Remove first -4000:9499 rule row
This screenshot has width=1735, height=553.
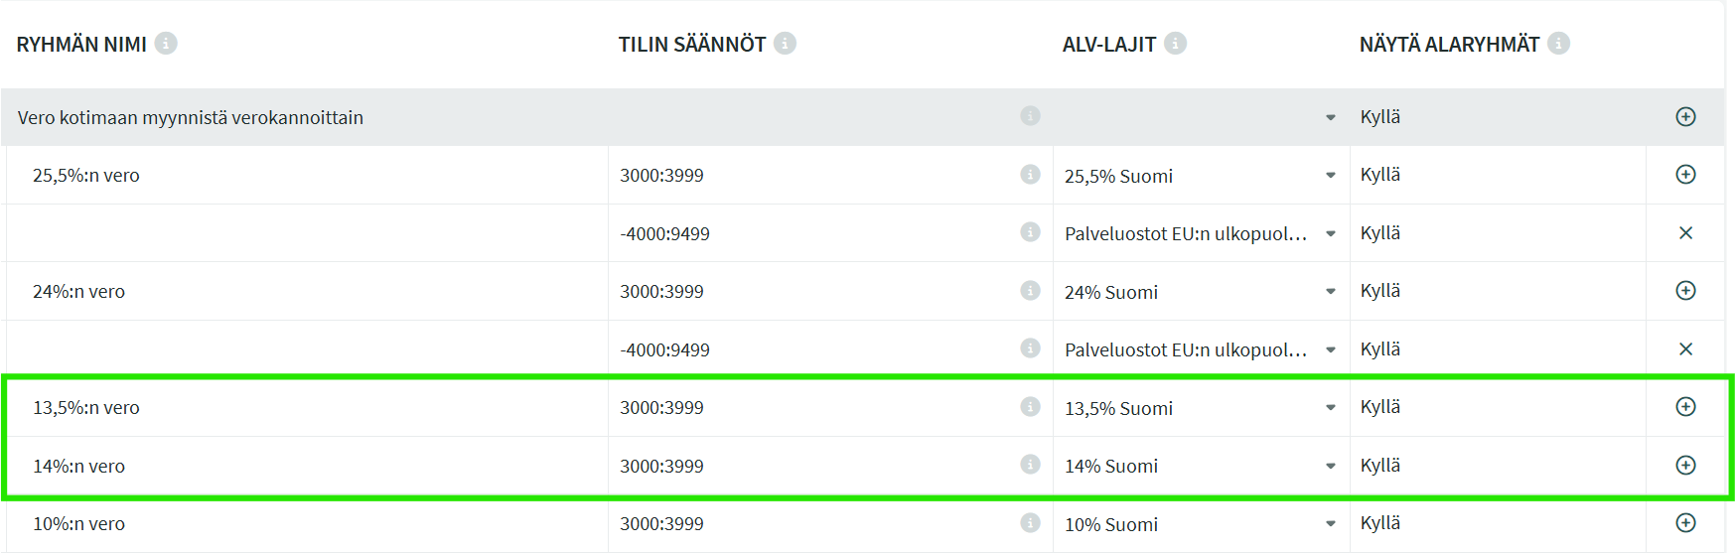pyautogui.click(x=1685, y=233)
